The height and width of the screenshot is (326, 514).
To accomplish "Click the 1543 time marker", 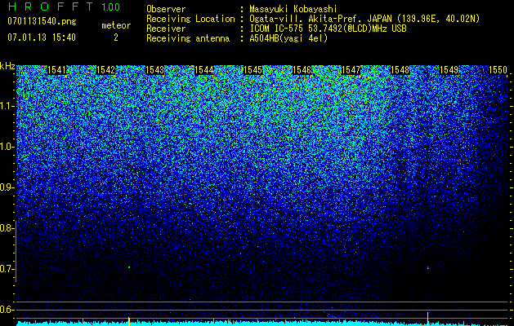I will 154,70.
